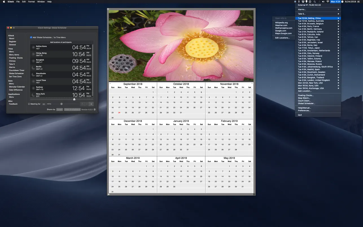
Task: Expand Tokyo, Japan time submenu
Action: (318, 48)
